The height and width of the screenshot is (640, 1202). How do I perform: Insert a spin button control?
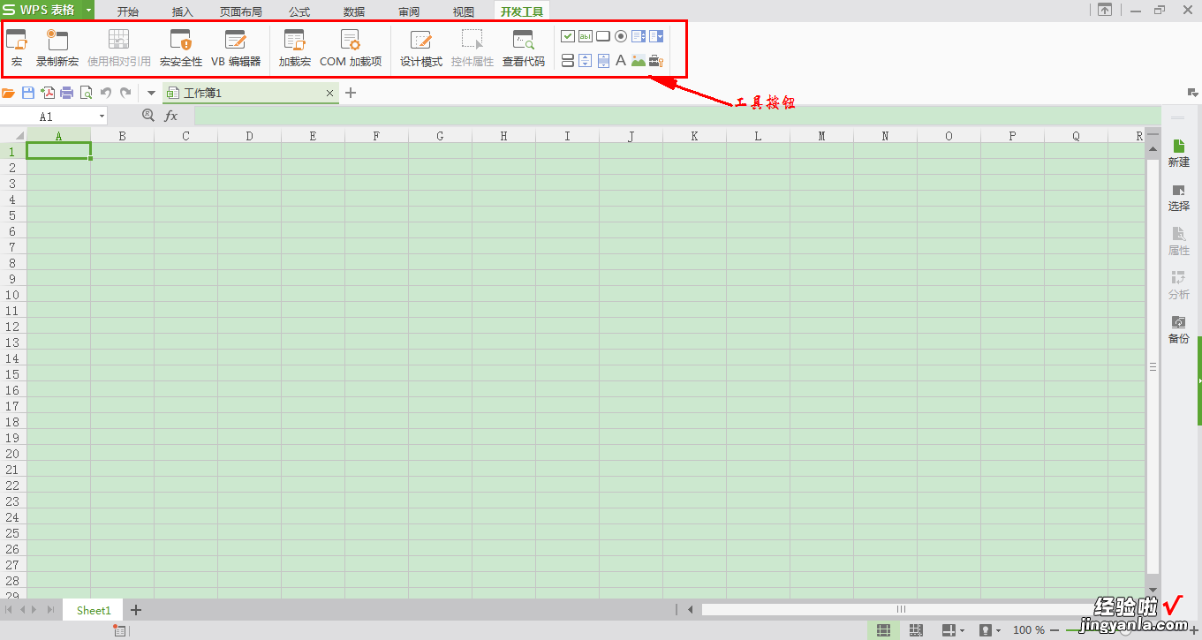(x=586, y=61)
